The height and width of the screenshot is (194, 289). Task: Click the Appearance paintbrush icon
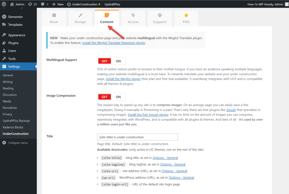(4, 35)
